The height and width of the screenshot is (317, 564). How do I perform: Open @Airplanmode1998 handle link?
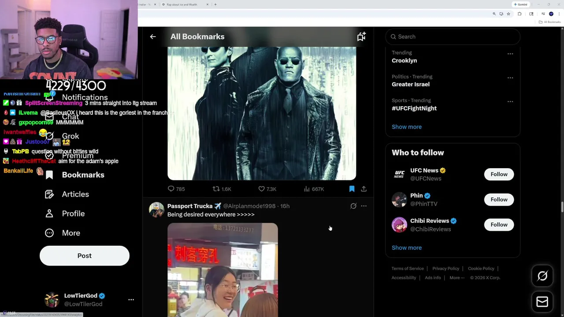tap(249, 206)
